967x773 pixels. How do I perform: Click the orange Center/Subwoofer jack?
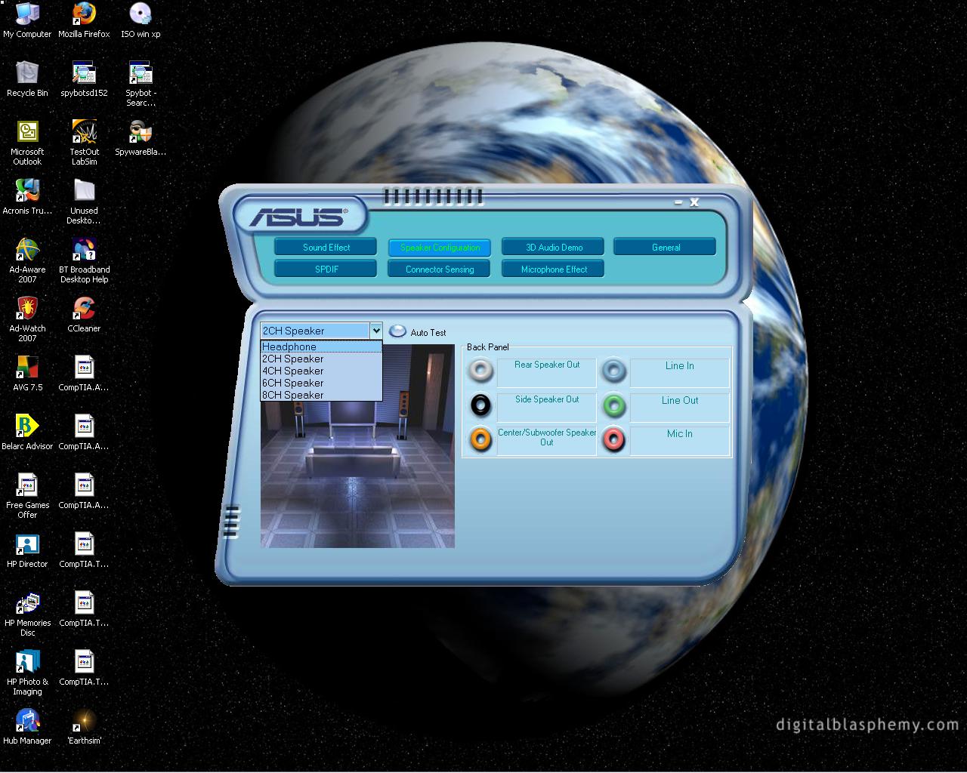tap(480, 439)
